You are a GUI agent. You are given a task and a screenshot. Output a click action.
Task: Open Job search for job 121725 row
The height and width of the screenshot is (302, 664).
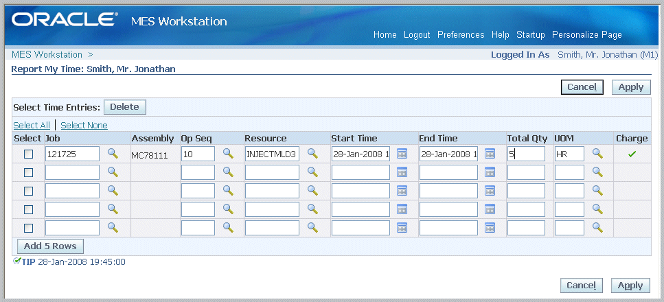coord(113,153)
